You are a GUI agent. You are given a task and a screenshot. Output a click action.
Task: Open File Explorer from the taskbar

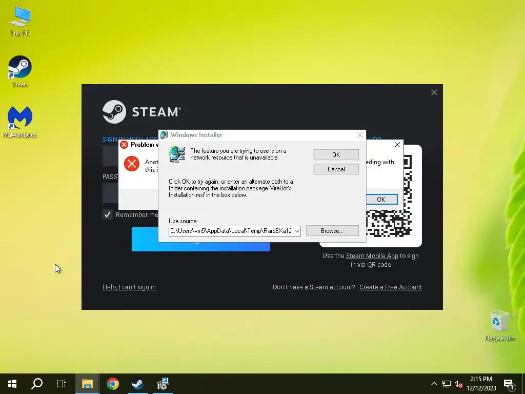[87, 384]
